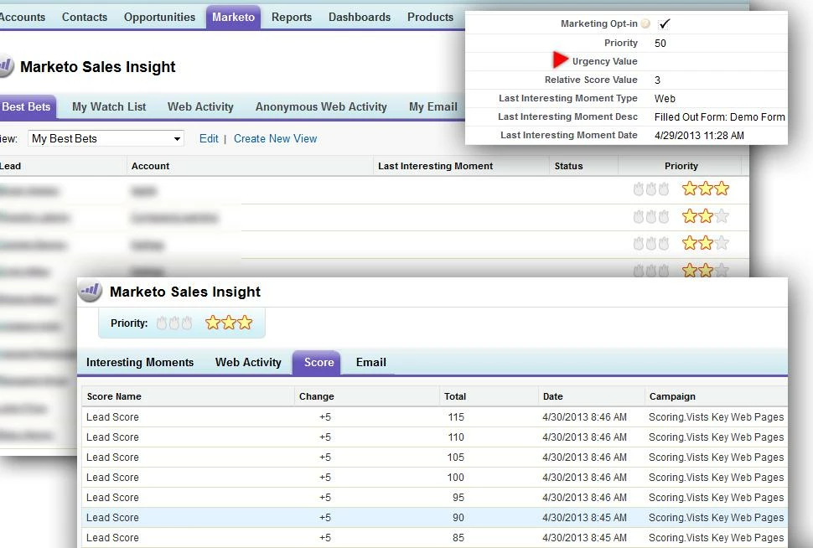Click the flame urgency icons beside Priority label
813x548 pixels.
(x=174, y=323)
